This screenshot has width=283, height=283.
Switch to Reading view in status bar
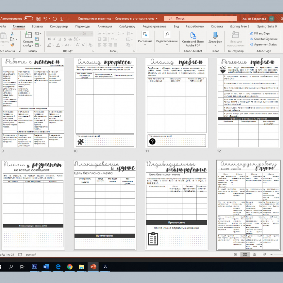254,255
